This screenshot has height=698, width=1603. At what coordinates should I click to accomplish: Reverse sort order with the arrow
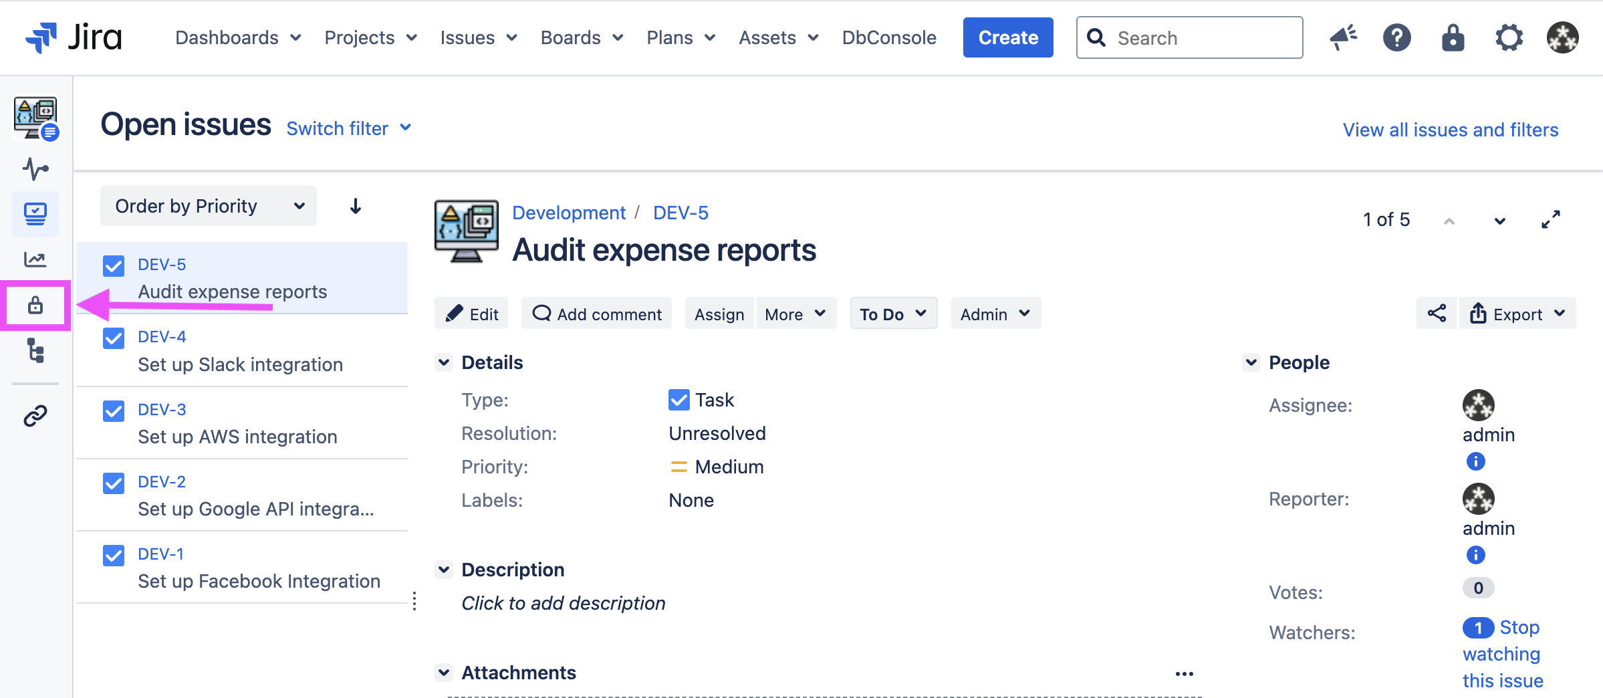[x=356, y=206]
